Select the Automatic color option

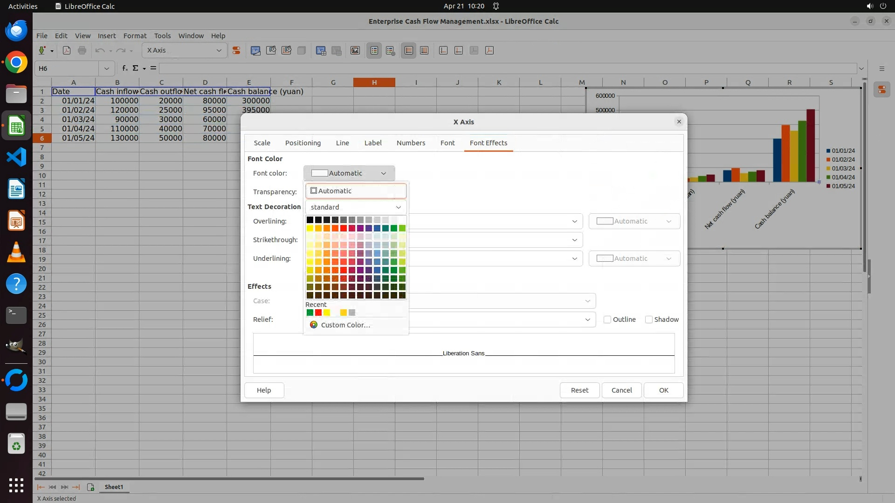[356, 191]
